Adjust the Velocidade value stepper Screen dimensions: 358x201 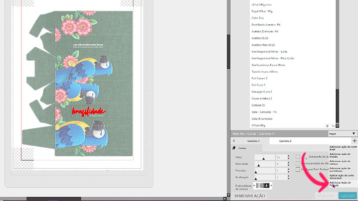(x=288, y=164)
